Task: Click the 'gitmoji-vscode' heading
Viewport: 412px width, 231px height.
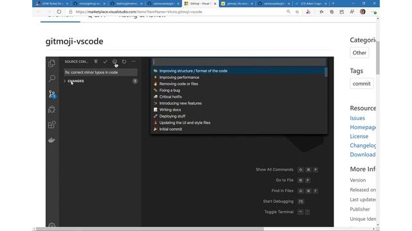Action: point(75,41)
